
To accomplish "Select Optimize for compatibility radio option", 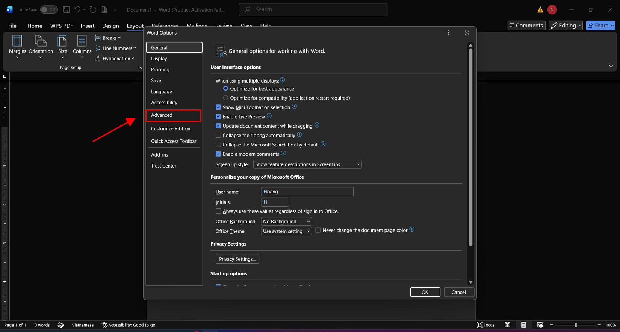I will tap(225, 98).
